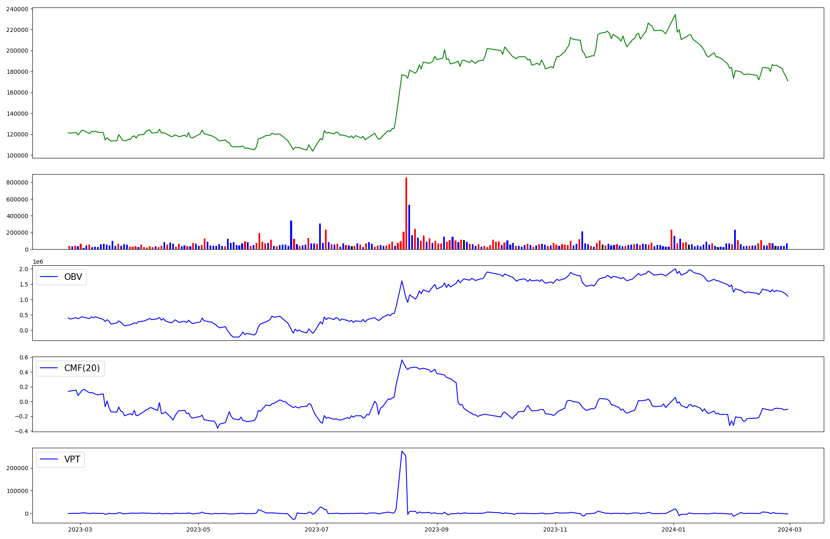Image resolution: width=830 pixels, height=539 pixels.
Task: Click the 2023-03 x-axis date label
Action: [x=80, y=529]
